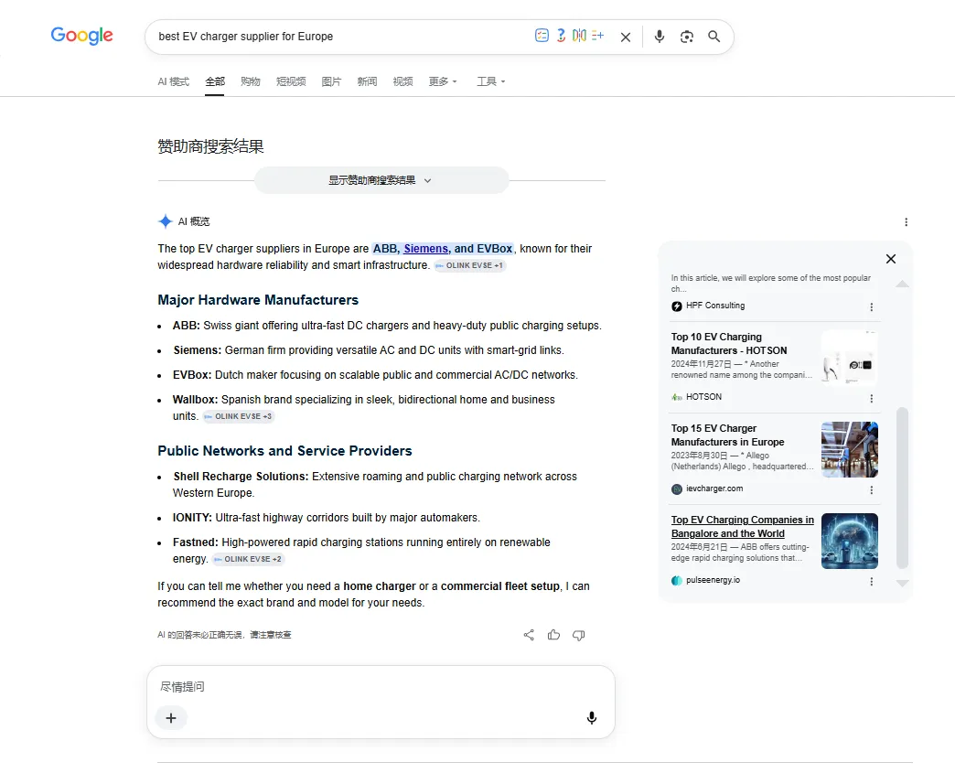This screenshot has width=955, height=773.
Task: Click the ievcharger.com article thumbnail
Action: [x=850, y=449]
